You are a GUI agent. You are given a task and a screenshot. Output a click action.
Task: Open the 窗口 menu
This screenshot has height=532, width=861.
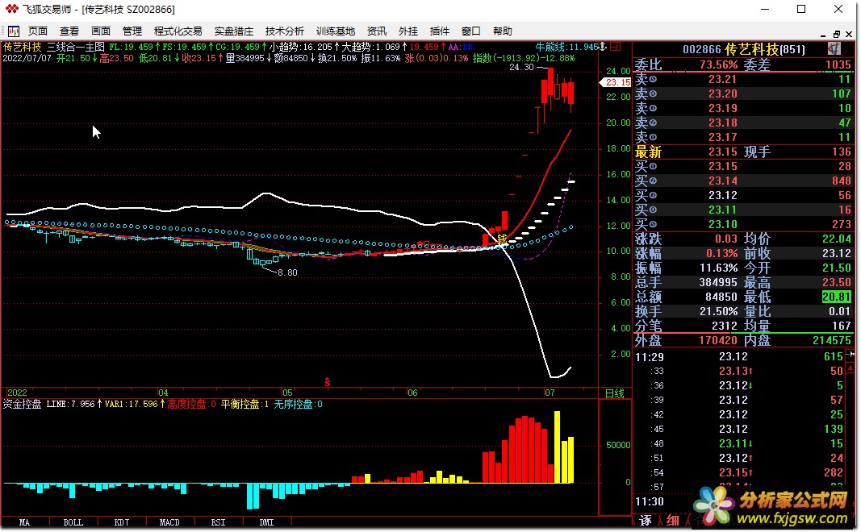[x=470, y=31]
